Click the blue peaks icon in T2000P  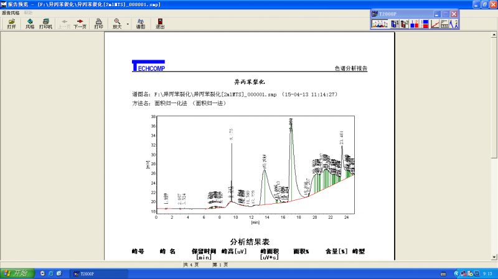click(x=454, y=24)
